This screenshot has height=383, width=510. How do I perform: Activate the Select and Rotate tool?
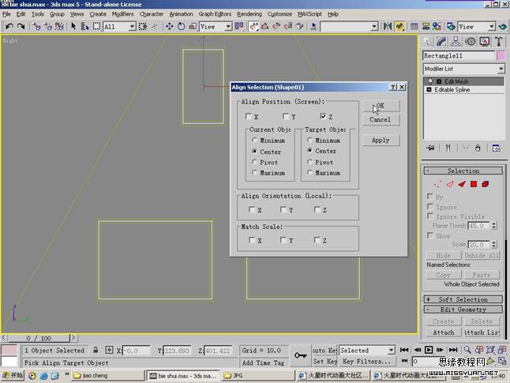click(181, 26)
